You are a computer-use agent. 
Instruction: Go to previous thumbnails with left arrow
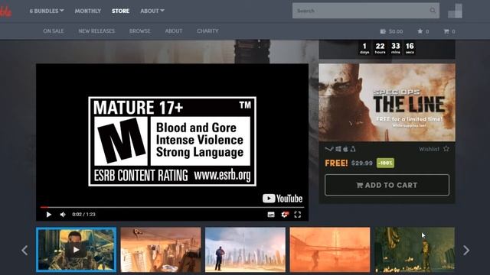point(24,250)
